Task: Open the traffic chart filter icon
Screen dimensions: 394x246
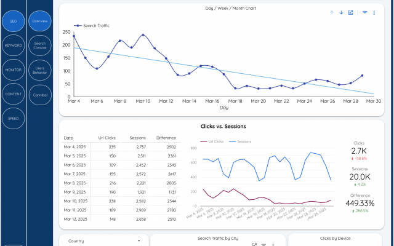Action: coord(364,12)
